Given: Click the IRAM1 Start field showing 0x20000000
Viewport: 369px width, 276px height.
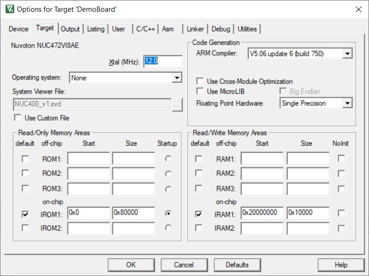Looking at the screenshot, I should pos(262,213).
